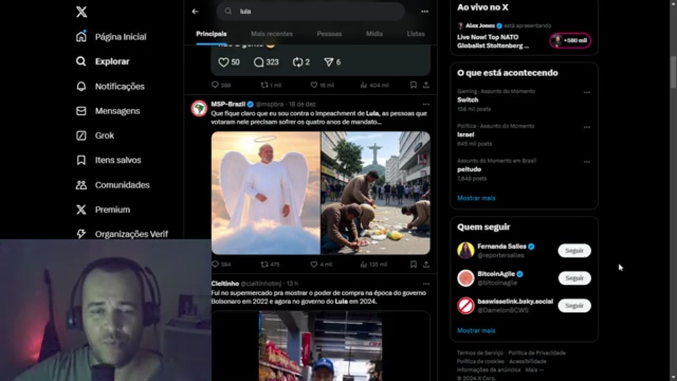Open more options on Cleitinho post
The height and width of the screenshot is (381, 677).
pyautogui.click(x=426, y=284)
